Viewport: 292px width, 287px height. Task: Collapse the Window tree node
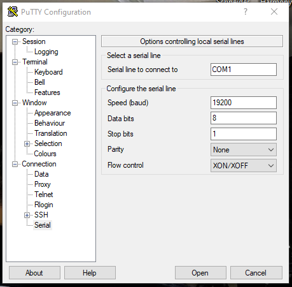15,103
